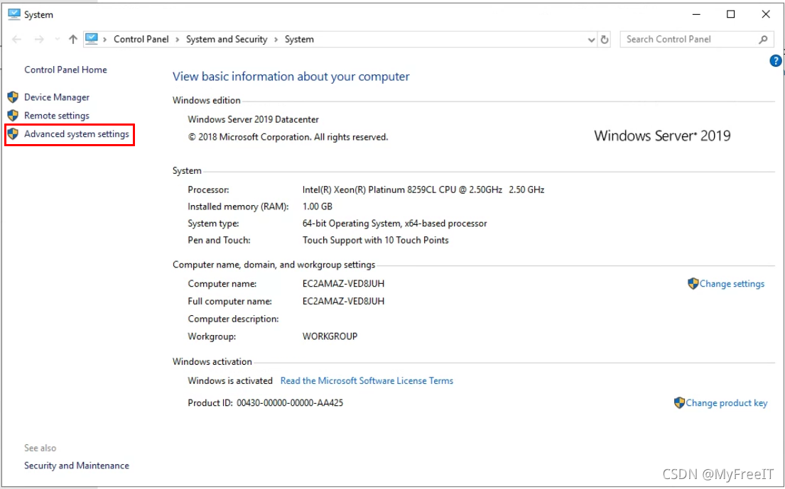Click the computer icon in address bar
The height and width of the screenshot is (489, 785).
tap(91, 39)
